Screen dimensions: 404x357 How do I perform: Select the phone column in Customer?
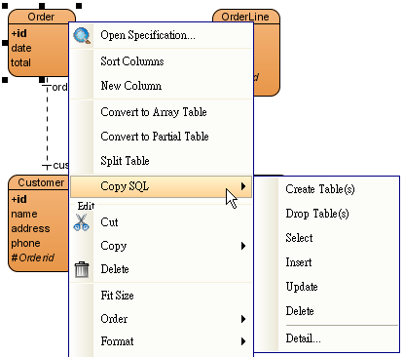tap(25, 243)
